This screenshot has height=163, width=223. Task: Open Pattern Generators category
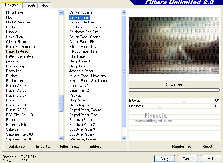19,56
